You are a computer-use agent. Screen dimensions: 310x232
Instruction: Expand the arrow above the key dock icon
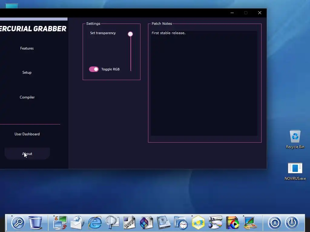tap(12, 216)
